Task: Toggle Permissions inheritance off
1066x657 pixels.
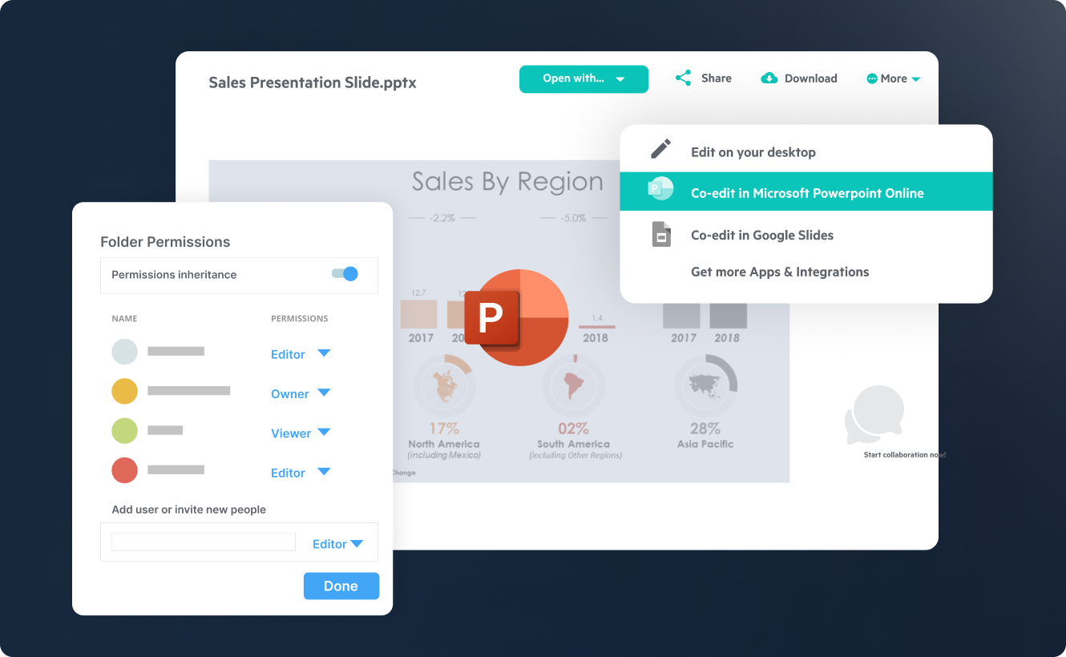Action: tap(344, 273)
